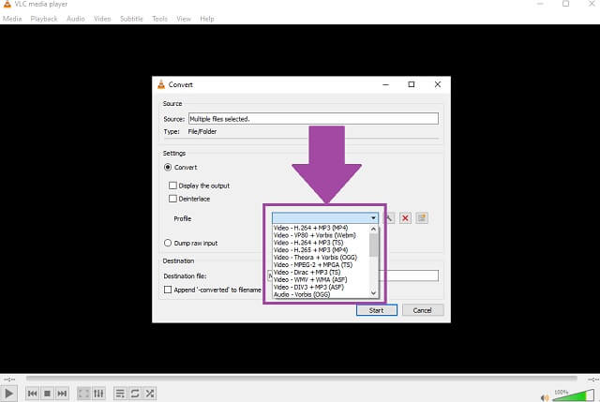
Task: Choose Video - DIV3 + MP3 (ASF) profile
Action: point(308,287)
